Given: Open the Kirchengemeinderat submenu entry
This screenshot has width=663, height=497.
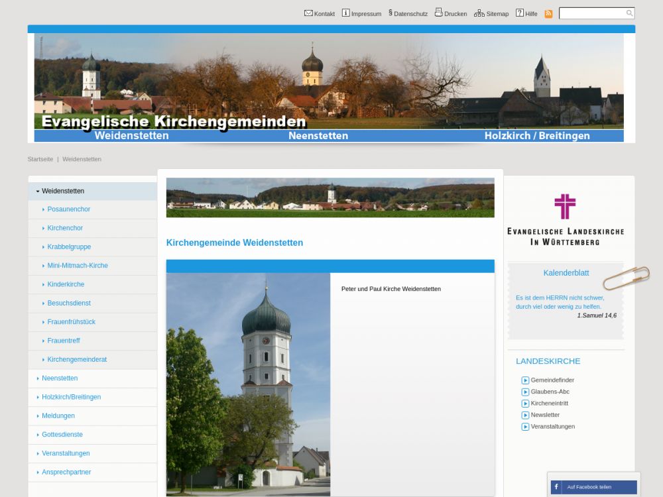Looking at the screenshot, I should 76,360.
